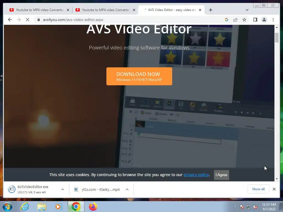
Task: Open Chrome's three-dot menu
Action: (x=273, y=20)
